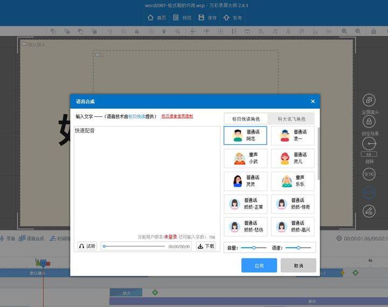The width and height of the screenshot is (388, 307).
Task: Adjust the 音量 volume slider handle
Action: (x=254, y=248)
